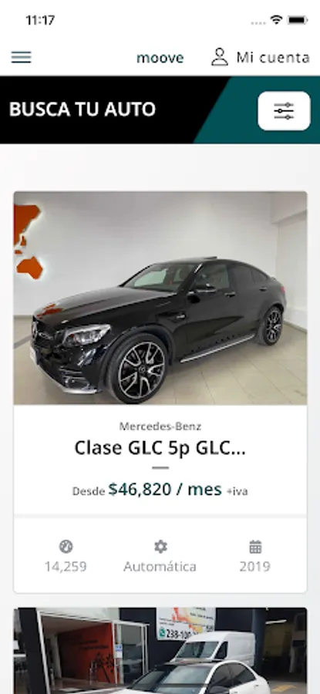View the black Mercedes GLC photo

click(x=160, y=298)
